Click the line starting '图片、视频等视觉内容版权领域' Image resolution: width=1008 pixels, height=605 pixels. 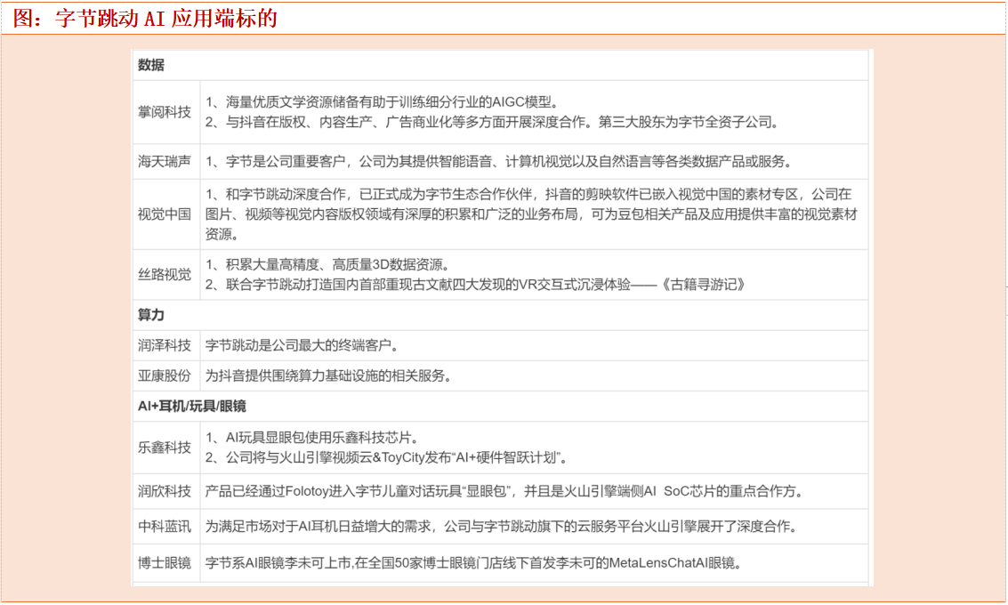tap(531, 214)
